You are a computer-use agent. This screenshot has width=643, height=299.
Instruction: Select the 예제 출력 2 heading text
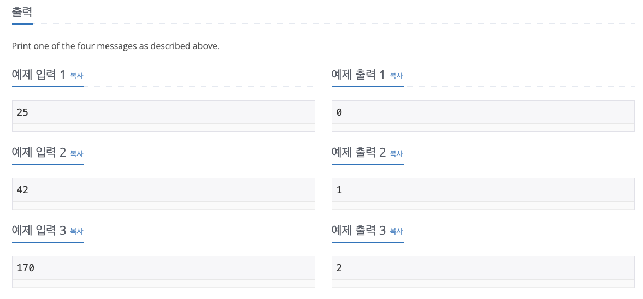[358, 153]
